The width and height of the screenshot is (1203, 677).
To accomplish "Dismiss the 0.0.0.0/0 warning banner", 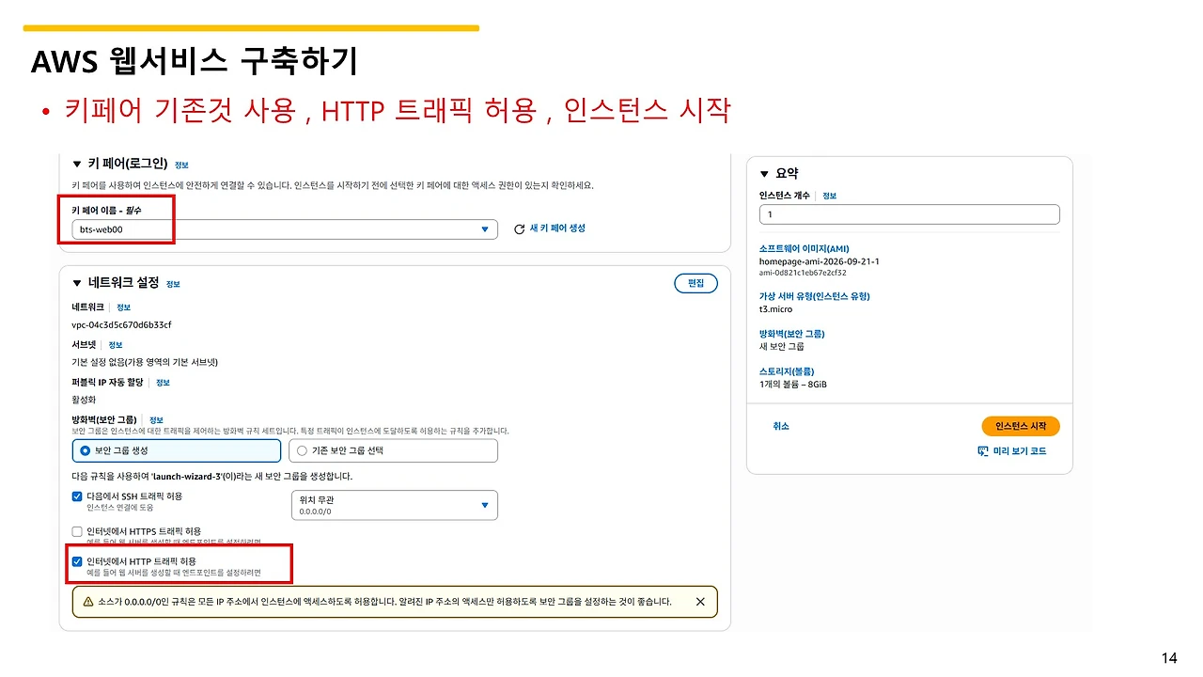I will click(x=700, y=602).
